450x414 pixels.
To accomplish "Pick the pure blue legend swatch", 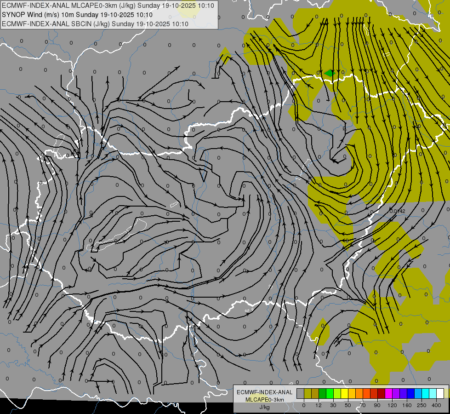I will coord(411,393).
